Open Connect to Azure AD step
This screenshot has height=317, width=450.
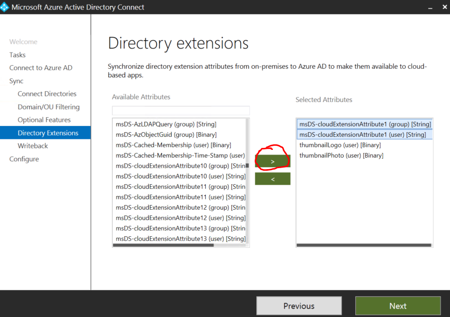41,68
